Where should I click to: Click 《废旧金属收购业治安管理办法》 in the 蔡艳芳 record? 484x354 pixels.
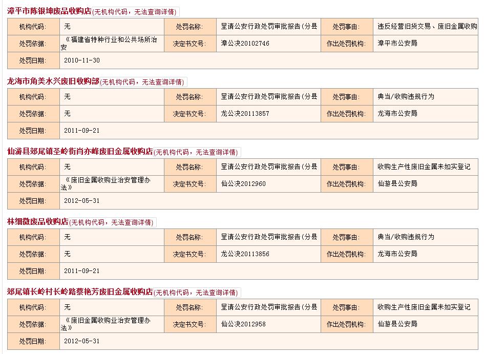click(106, 324)
